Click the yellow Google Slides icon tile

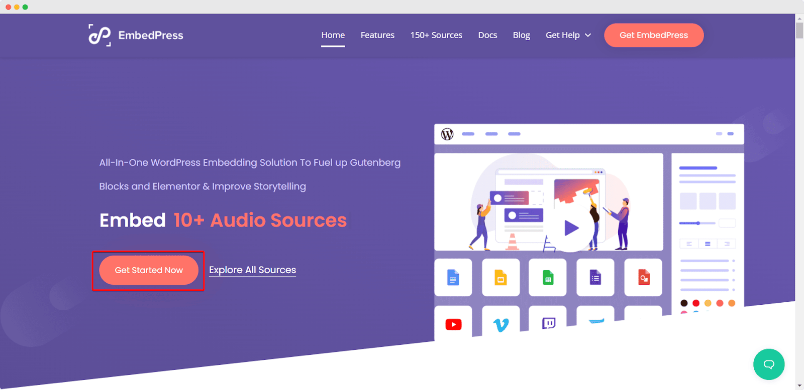click(500, 277)
